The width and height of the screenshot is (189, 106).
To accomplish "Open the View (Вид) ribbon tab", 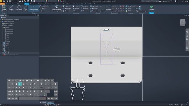I will [x=64, y=4].
